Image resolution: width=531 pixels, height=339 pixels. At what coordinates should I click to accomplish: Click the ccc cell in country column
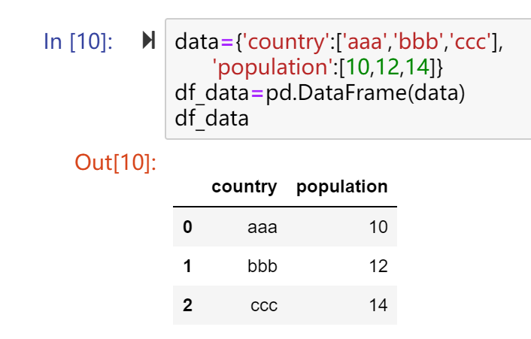click(264, 305)
